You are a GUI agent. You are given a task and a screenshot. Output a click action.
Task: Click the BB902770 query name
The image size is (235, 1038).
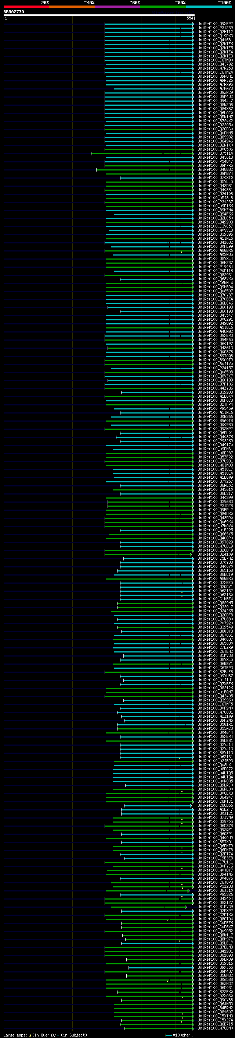point(14,12)
